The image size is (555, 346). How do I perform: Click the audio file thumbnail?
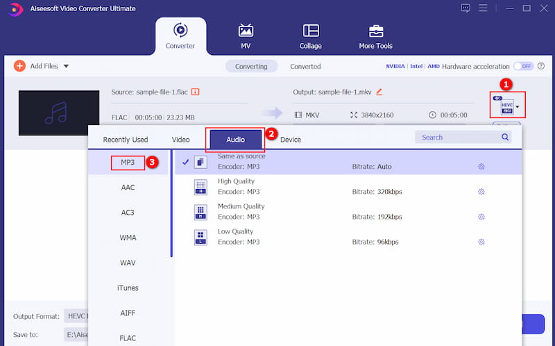(59, 113)
